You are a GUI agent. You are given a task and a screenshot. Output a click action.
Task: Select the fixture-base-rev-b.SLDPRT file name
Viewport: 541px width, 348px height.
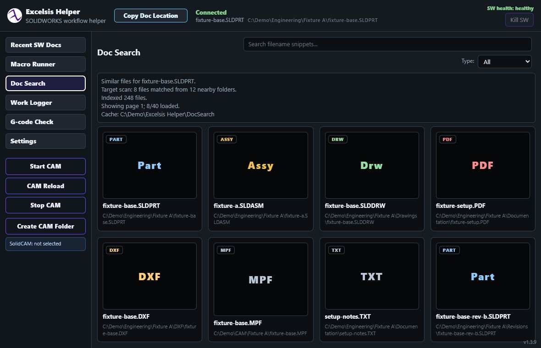[473, 316]
